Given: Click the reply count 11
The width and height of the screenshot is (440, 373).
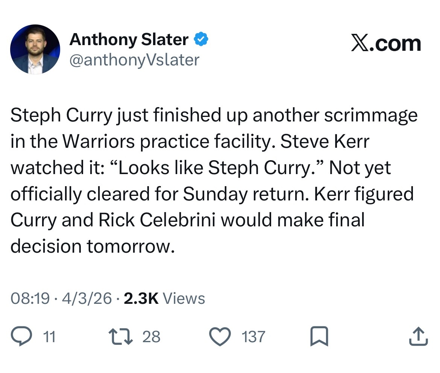Looking at the screenshot, I should pos(50,337).
